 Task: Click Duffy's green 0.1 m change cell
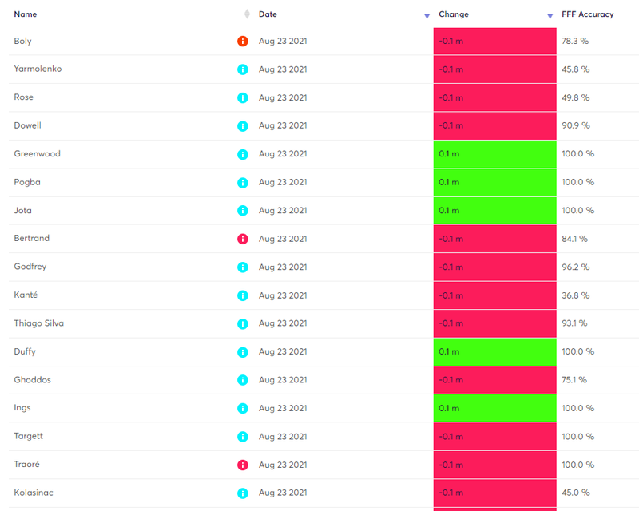tap(494, 352)
